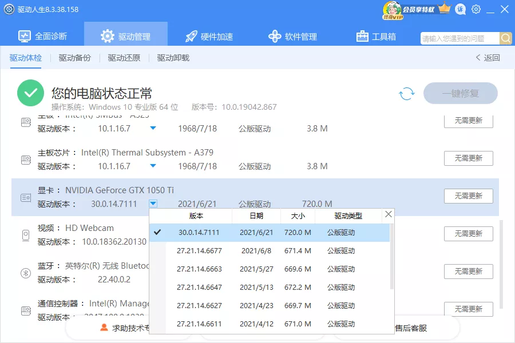Click the main driver list scrollbar
Screen dimensions: 515x343
[x=501, y=264]
